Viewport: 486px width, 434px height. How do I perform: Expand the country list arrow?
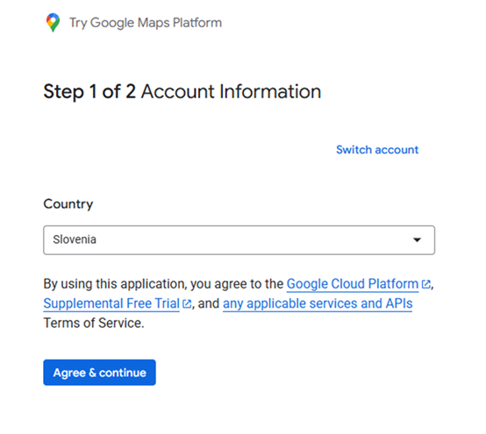tap(417, 239)
